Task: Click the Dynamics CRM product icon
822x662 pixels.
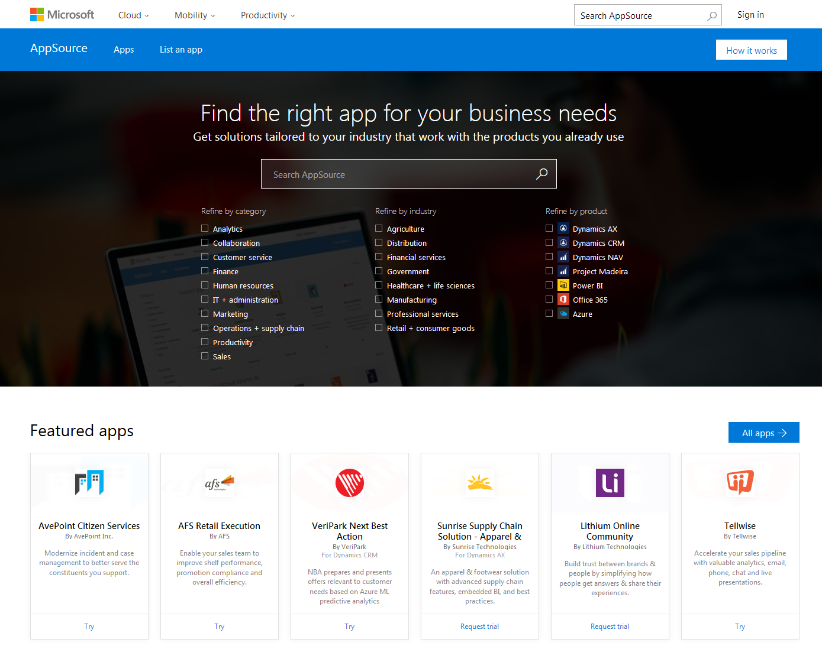Action: (x=563, y=242)
